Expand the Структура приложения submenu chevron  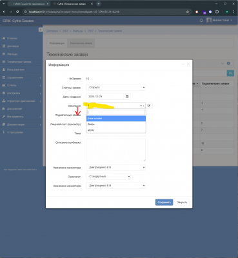coord(41,101)
